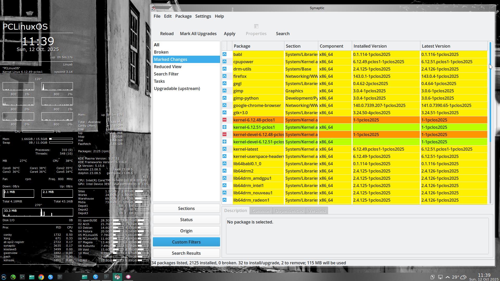The height and width of the screenshot is (281, 500).
Task: Click Mark All Upgrades button
Action: 198,34
